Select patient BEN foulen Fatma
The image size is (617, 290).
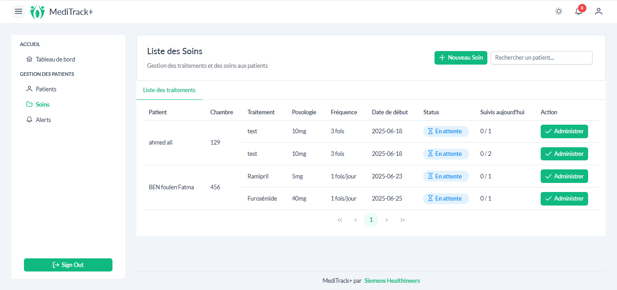click(172, 187)
